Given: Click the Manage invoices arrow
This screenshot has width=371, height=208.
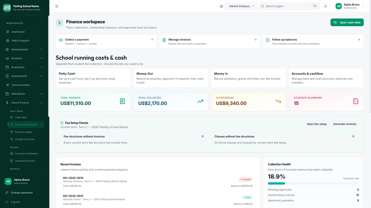Looking at the screenshot, I should 255,39.
